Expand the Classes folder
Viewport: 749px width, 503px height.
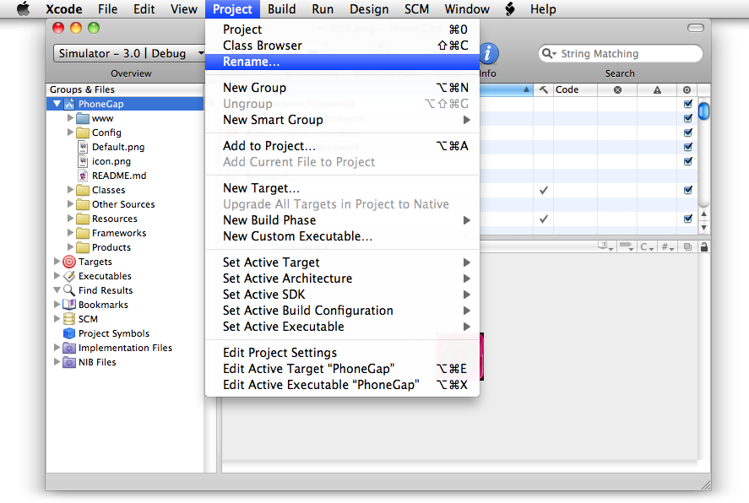(71, 190)
